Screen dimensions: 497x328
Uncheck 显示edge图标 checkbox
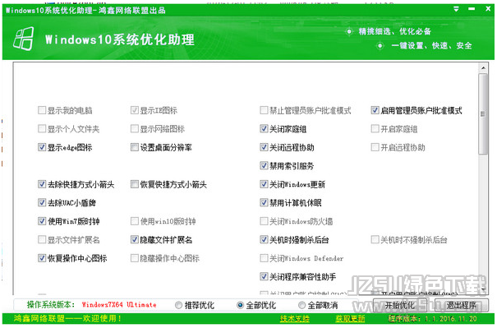[x=42, y=147]
